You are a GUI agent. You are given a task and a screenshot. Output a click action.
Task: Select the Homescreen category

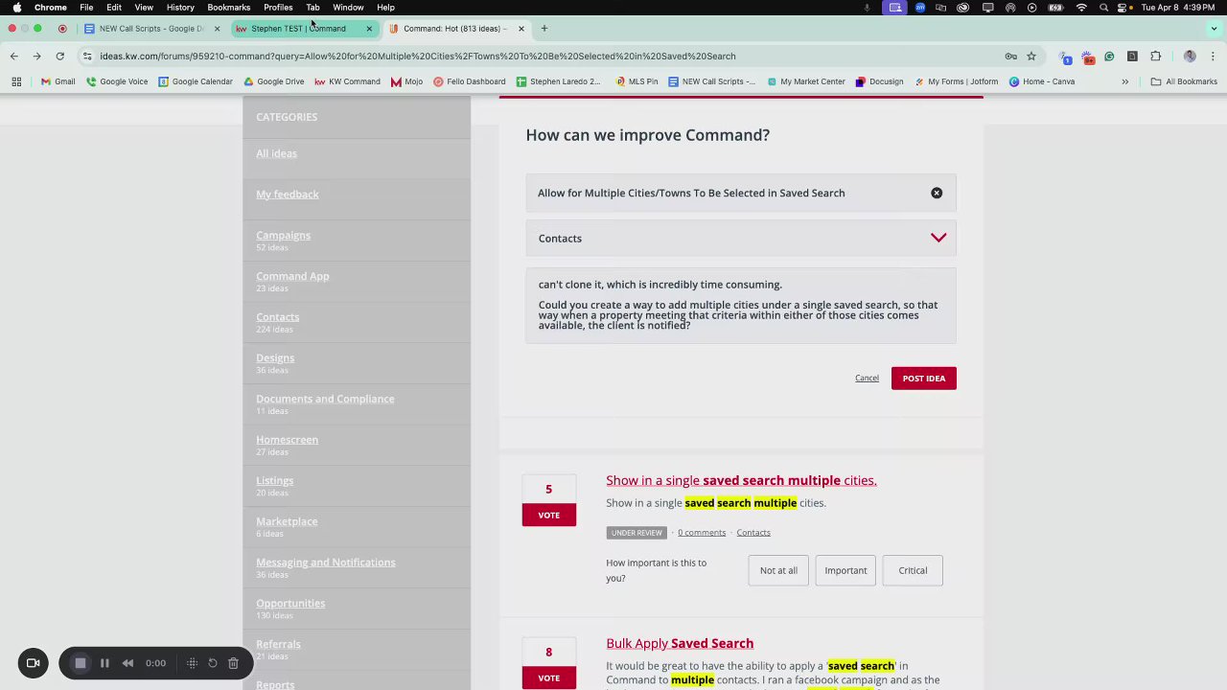(287, 439)
